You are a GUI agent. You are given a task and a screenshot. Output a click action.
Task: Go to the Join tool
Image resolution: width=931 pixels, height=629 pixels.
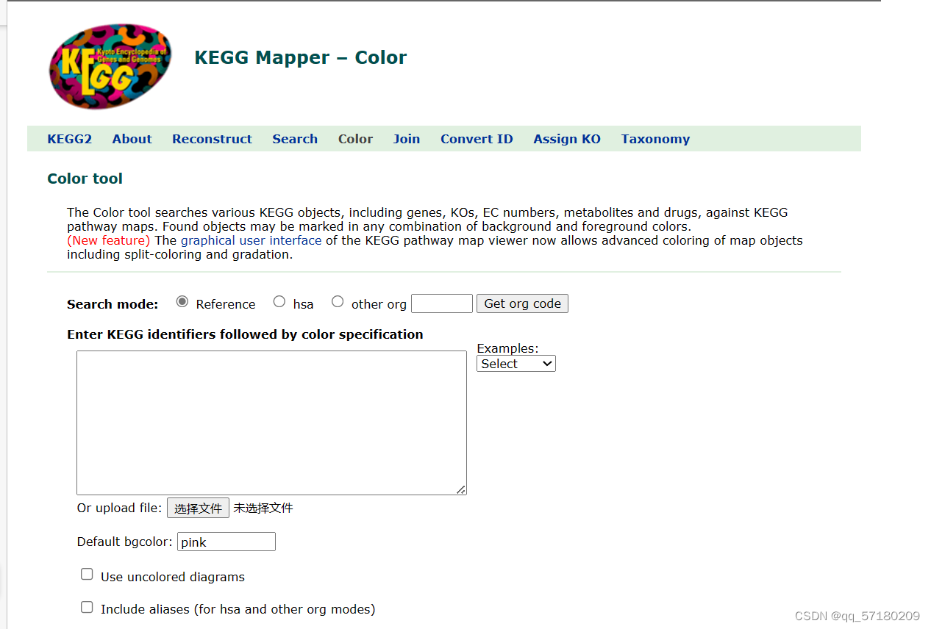click(406, 138)
